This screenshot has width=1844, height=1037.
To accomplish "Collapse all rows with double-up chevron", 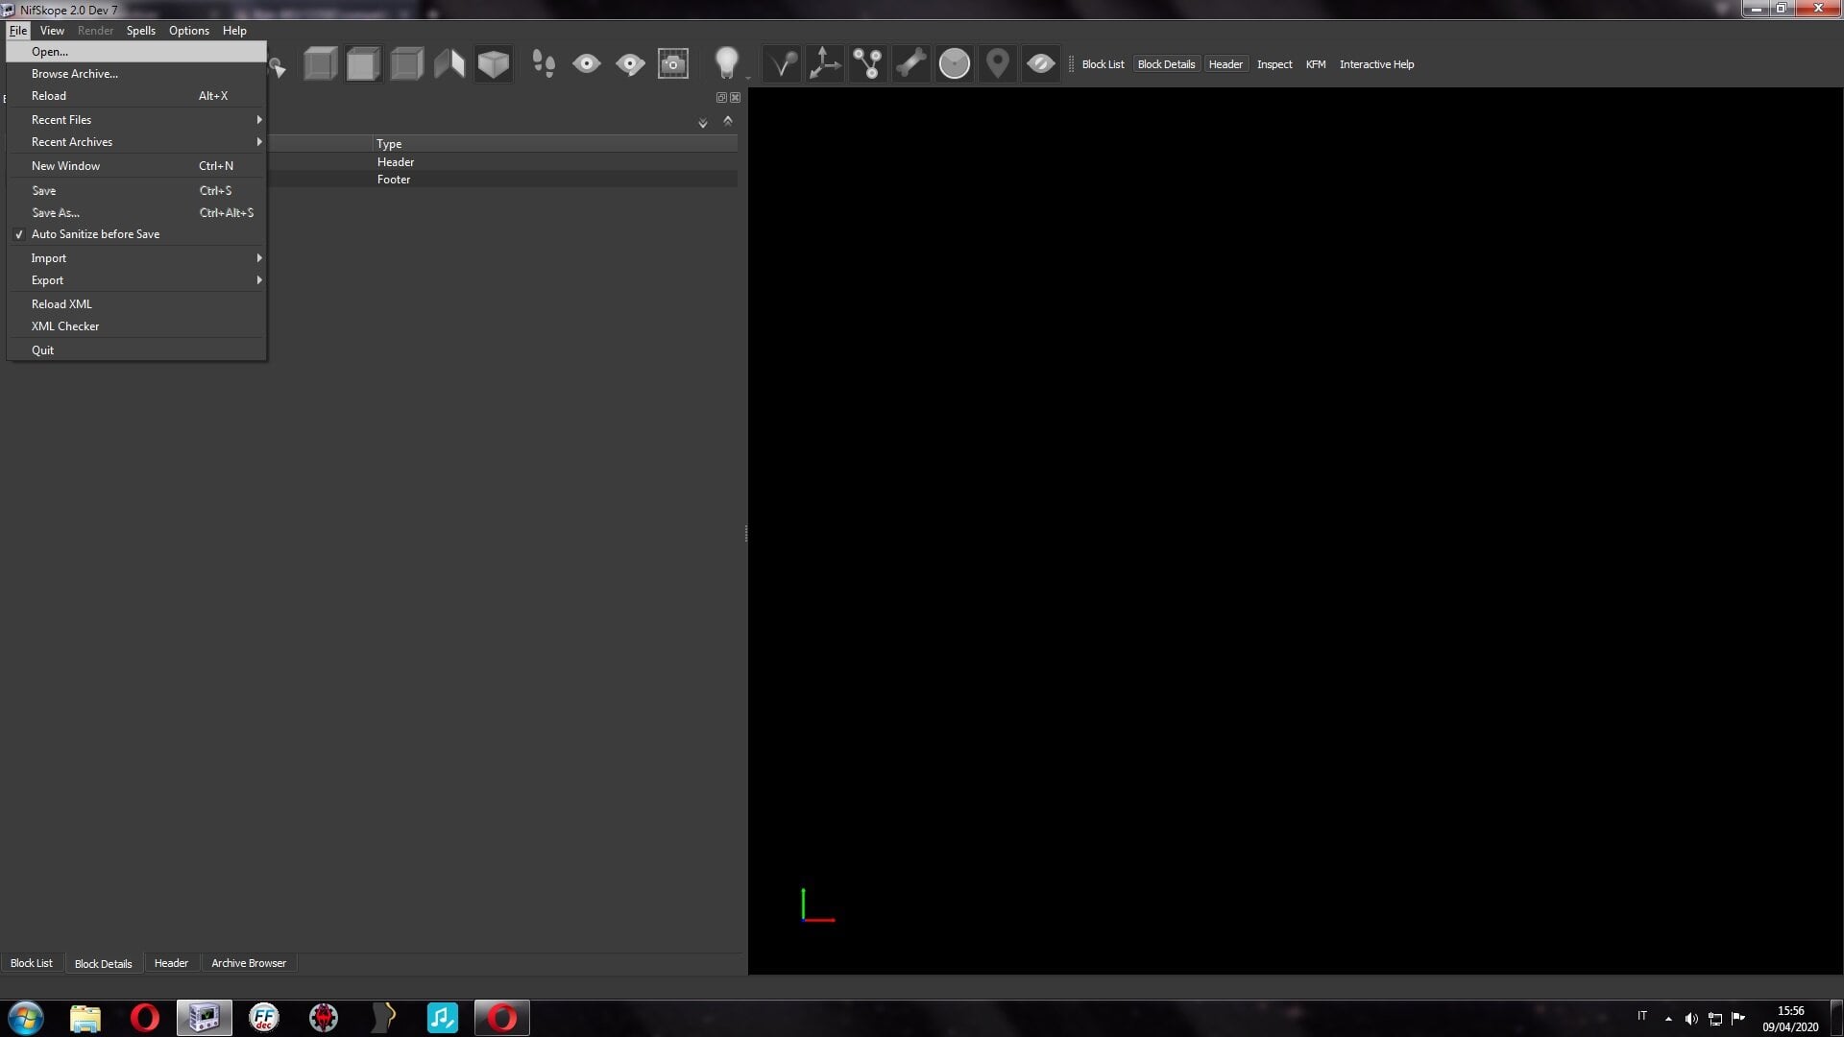I will tap(727, 121).
